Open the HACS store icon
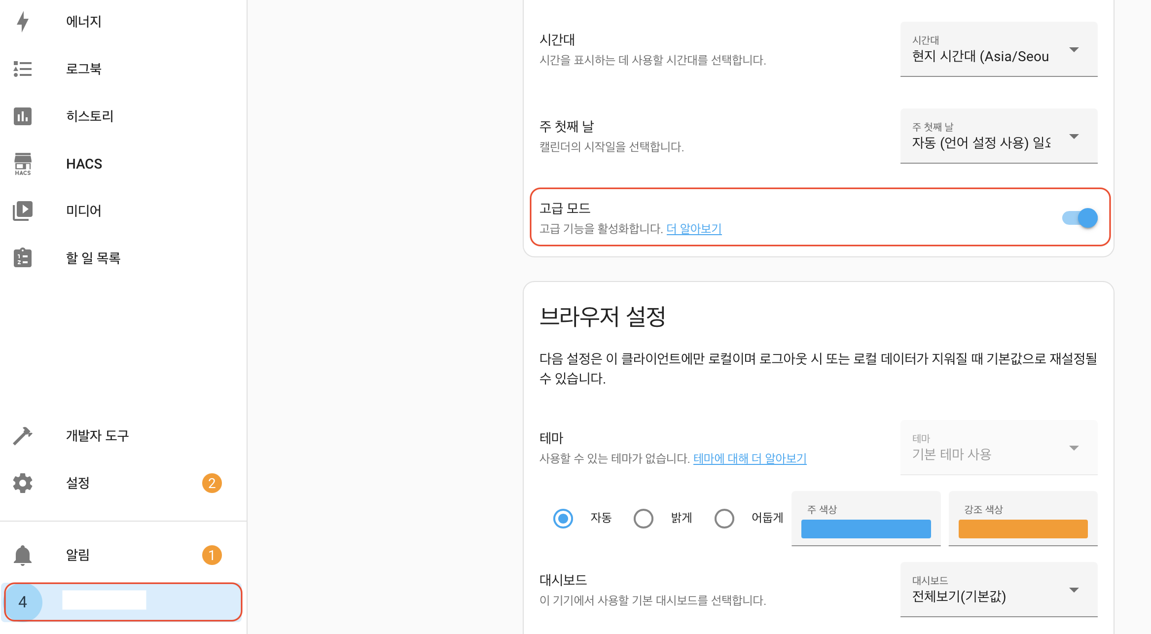 (x=23, y=164)
